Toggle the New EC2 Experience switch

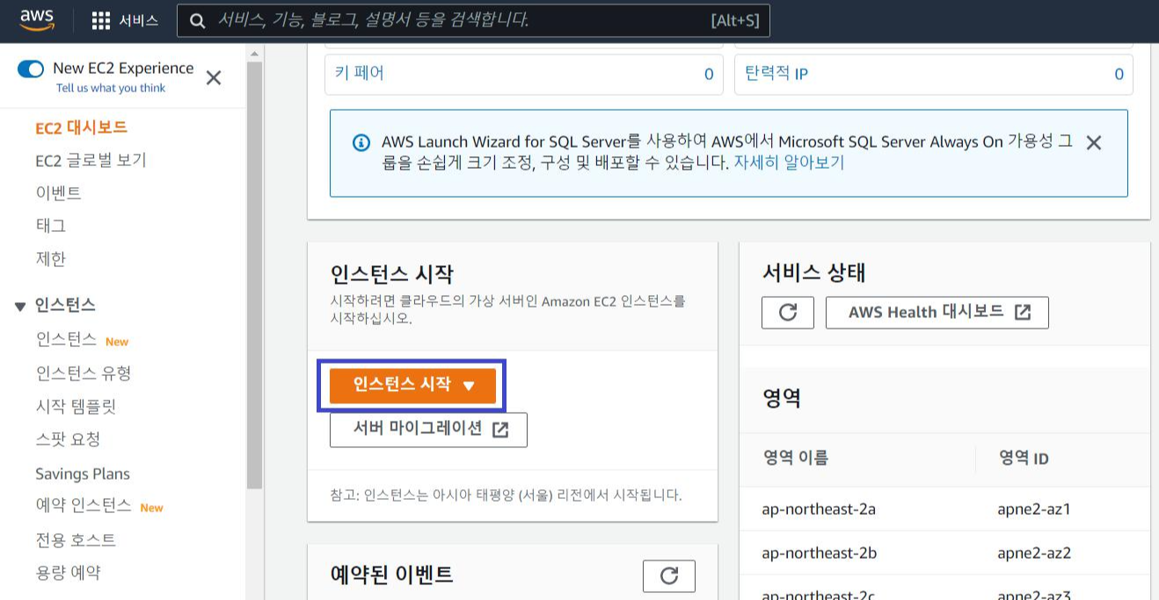[31, 69]
